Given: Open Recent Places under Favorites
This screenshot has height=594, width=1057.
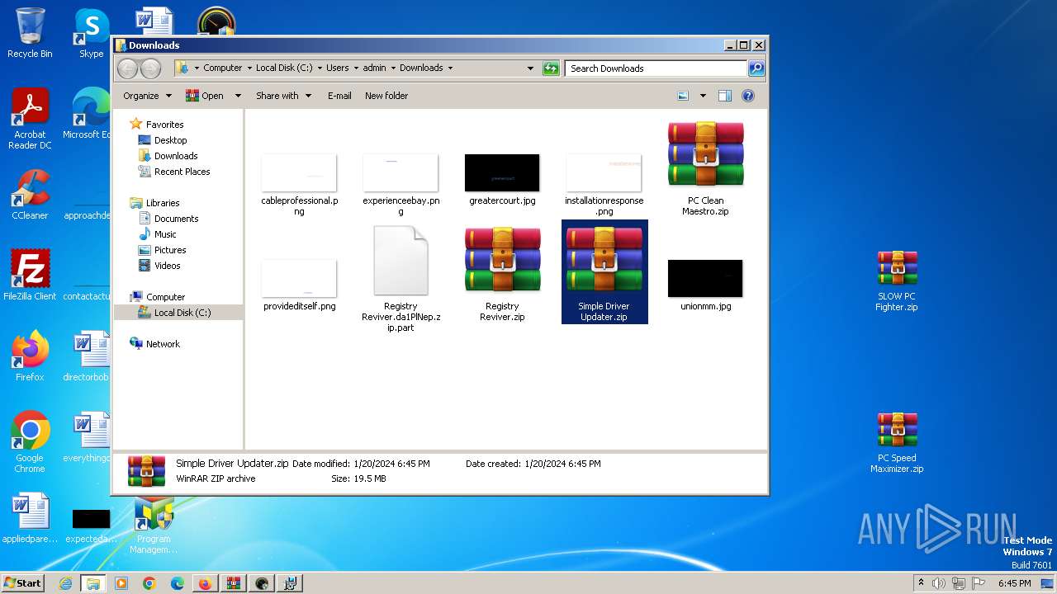Looking at the screenshot, I should click(x=182, y=172).
